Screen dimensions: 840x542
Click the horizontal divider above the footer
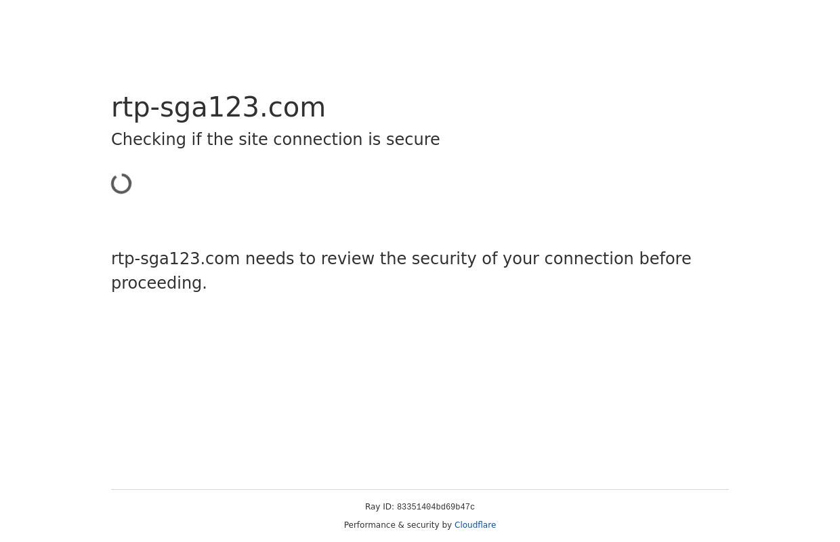(x=420, y=489)
